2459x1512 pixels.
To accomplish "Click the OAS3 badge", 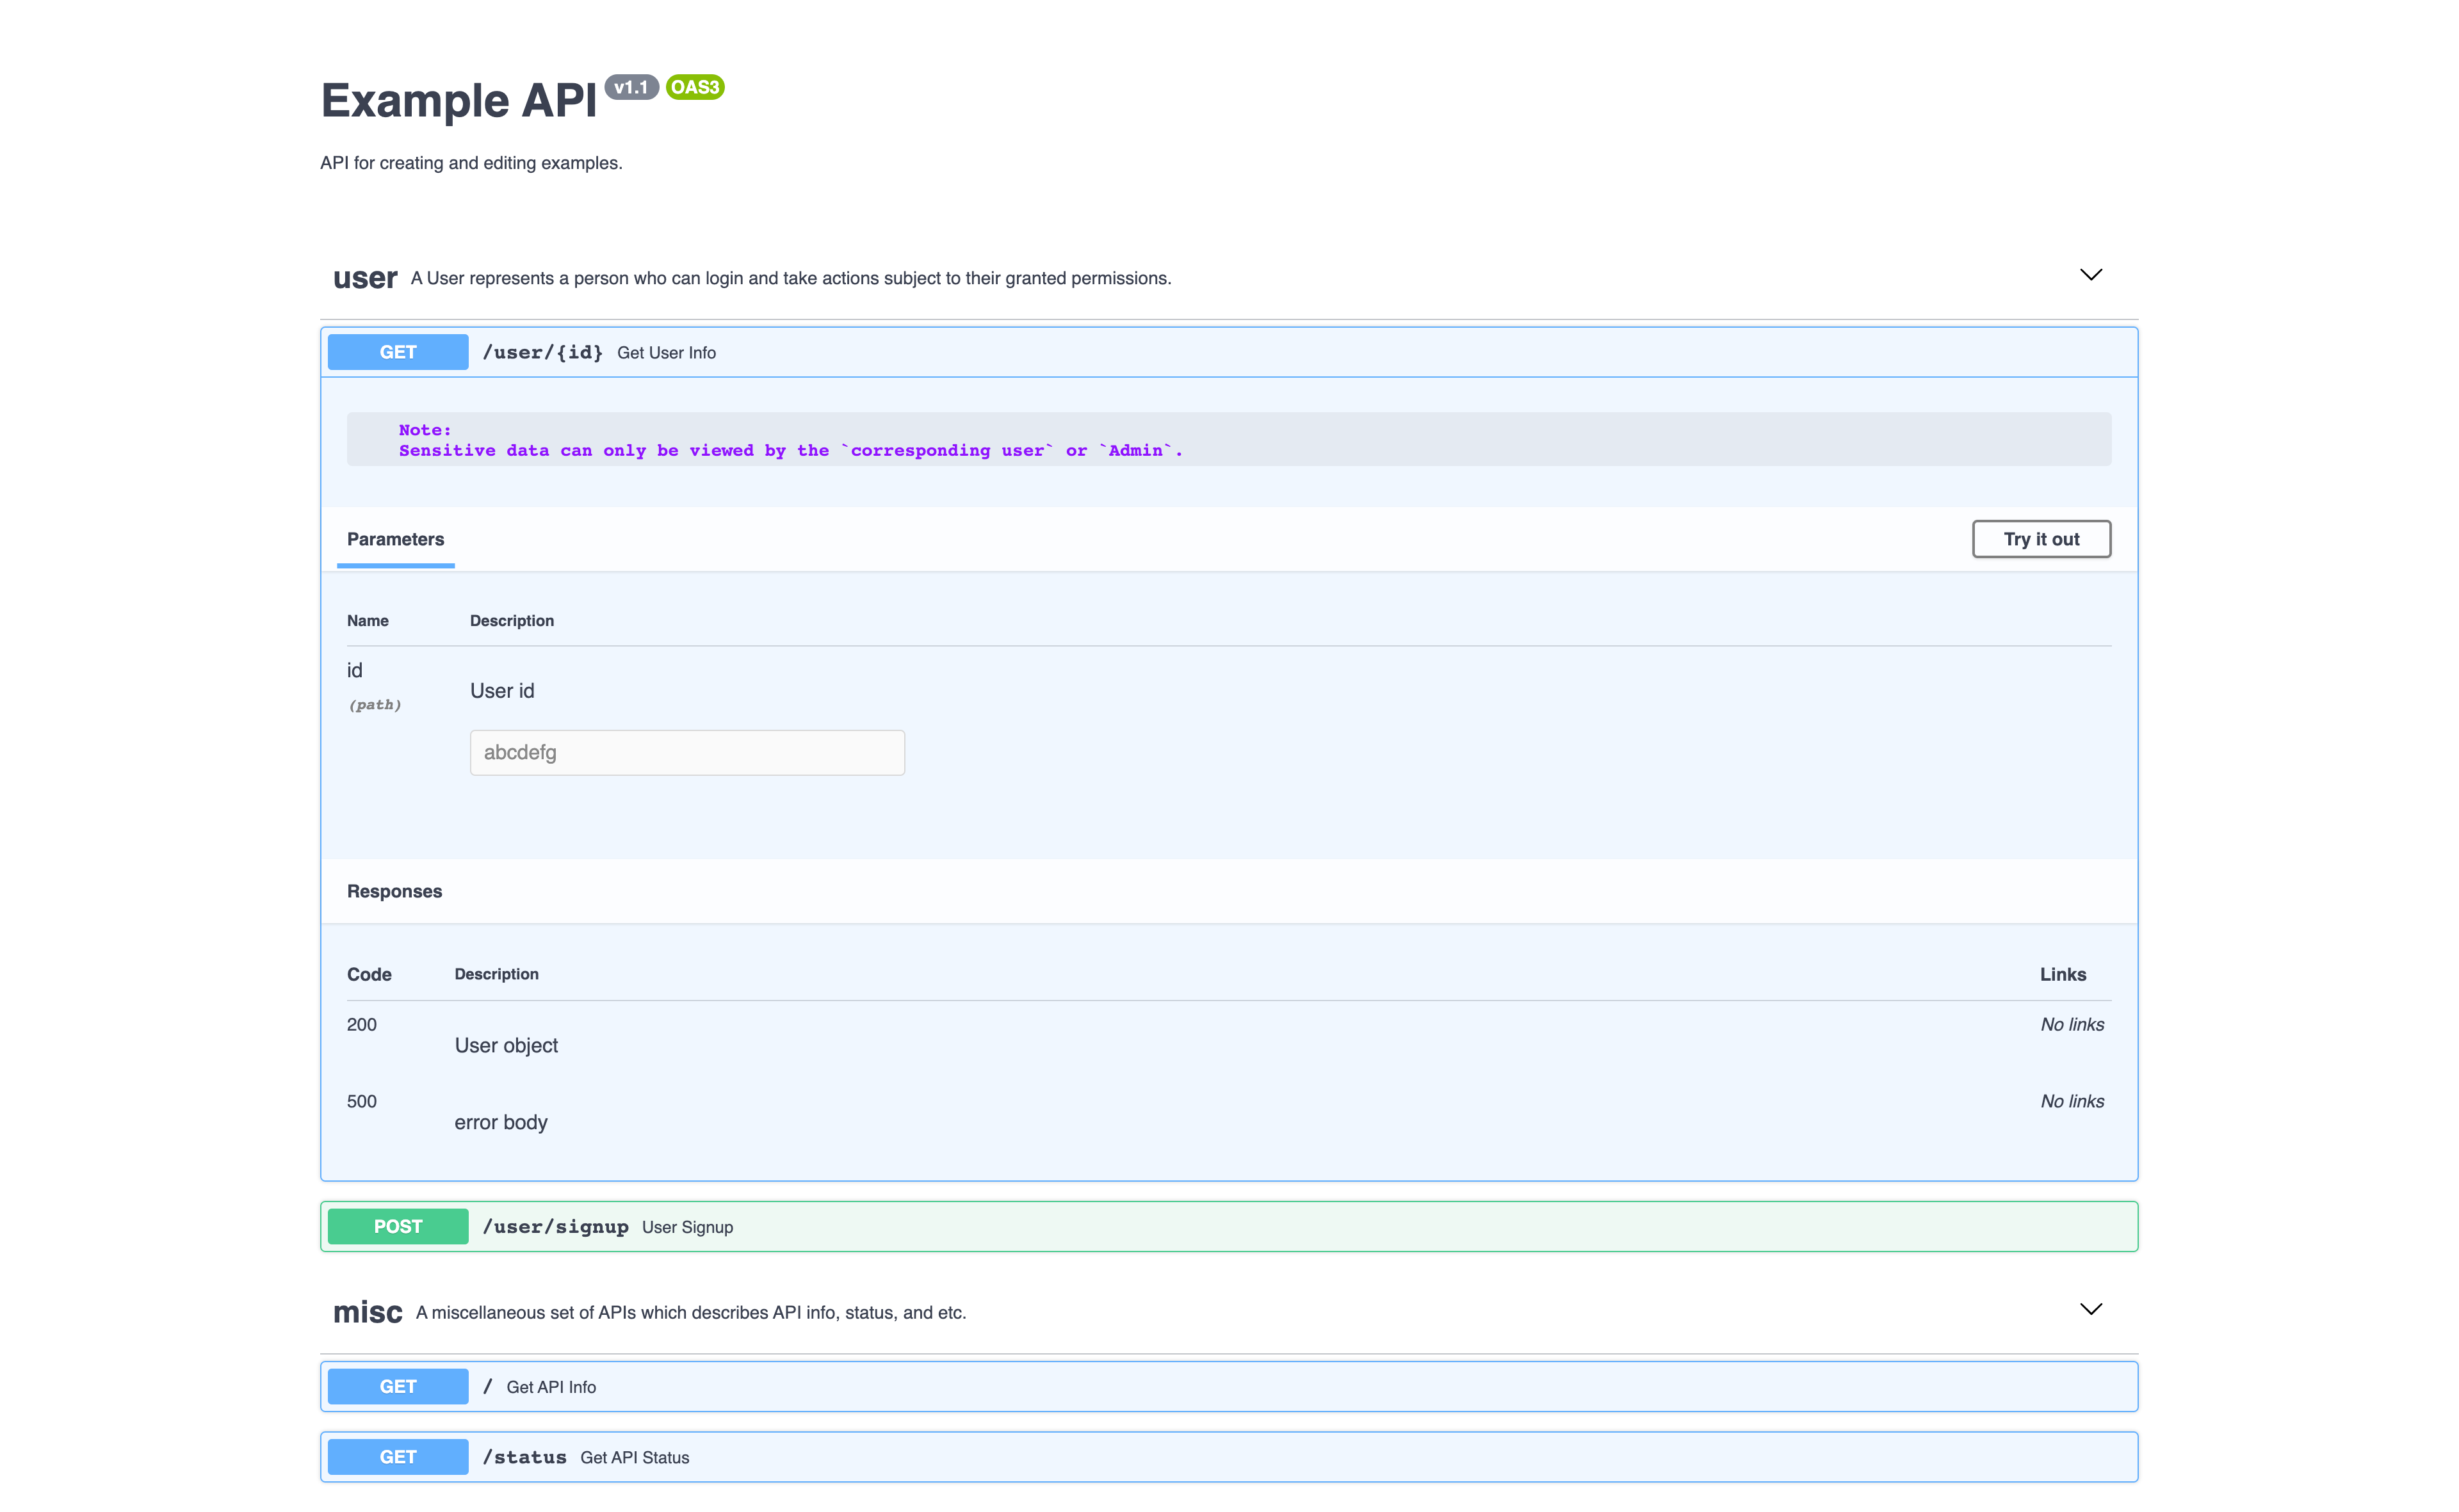I will click(694, 87).
